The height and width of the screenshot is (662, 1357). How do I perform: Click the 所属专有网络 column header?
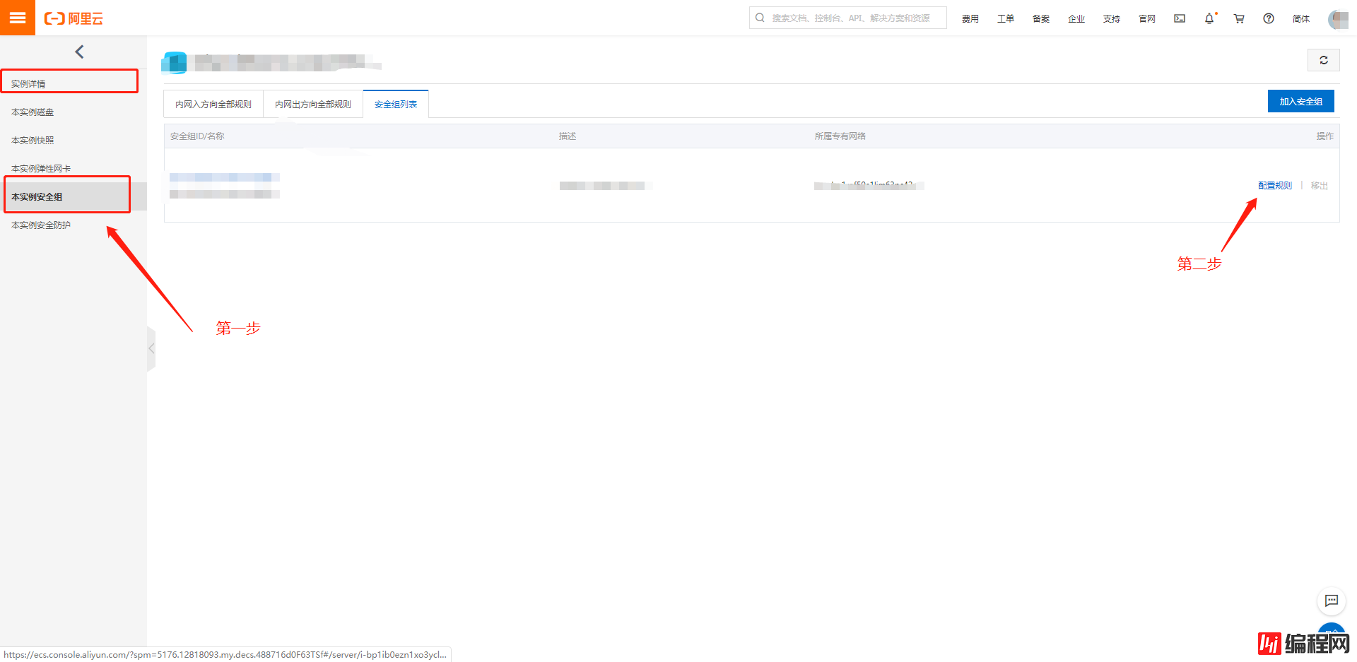[x=840, y=136]
